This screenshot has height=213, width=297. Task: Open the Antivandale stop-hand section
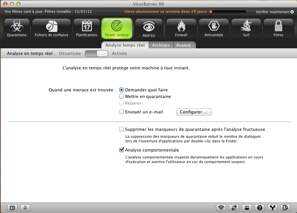(x=213, y=29)
